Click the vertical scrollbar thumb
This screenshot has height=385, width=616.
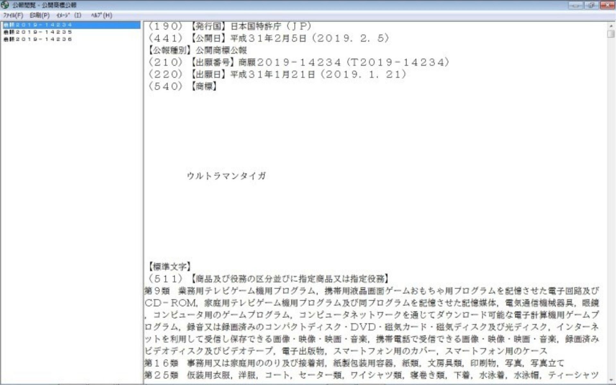[611, 34]
